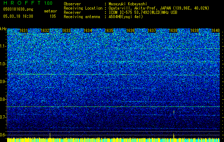Image resolution: width=224 pixels, height=142 pixels.
Task: Click time marker 1638
Action: [x=173, y=31]
